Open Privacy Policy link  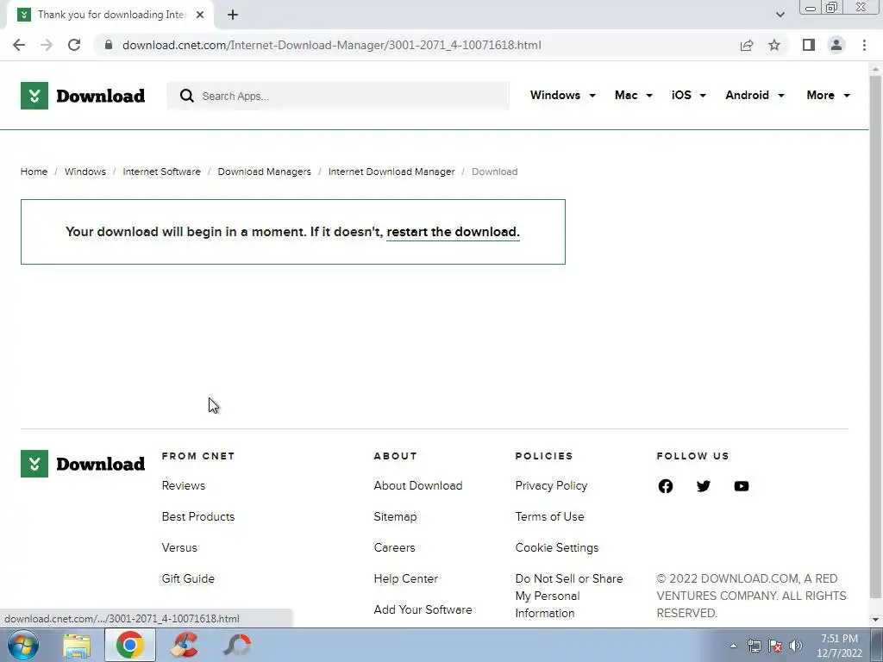(551, 486)
